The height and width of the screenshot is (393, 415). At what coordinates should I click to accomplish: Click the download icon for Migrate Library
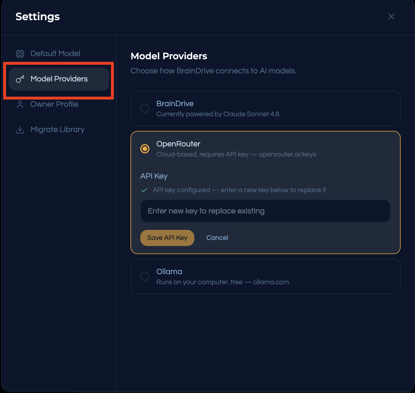point(20,130)
